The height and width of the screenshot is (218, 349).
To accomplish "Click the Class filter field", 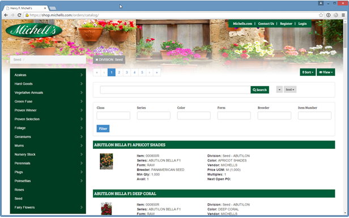I will click(x=113, y=116).
